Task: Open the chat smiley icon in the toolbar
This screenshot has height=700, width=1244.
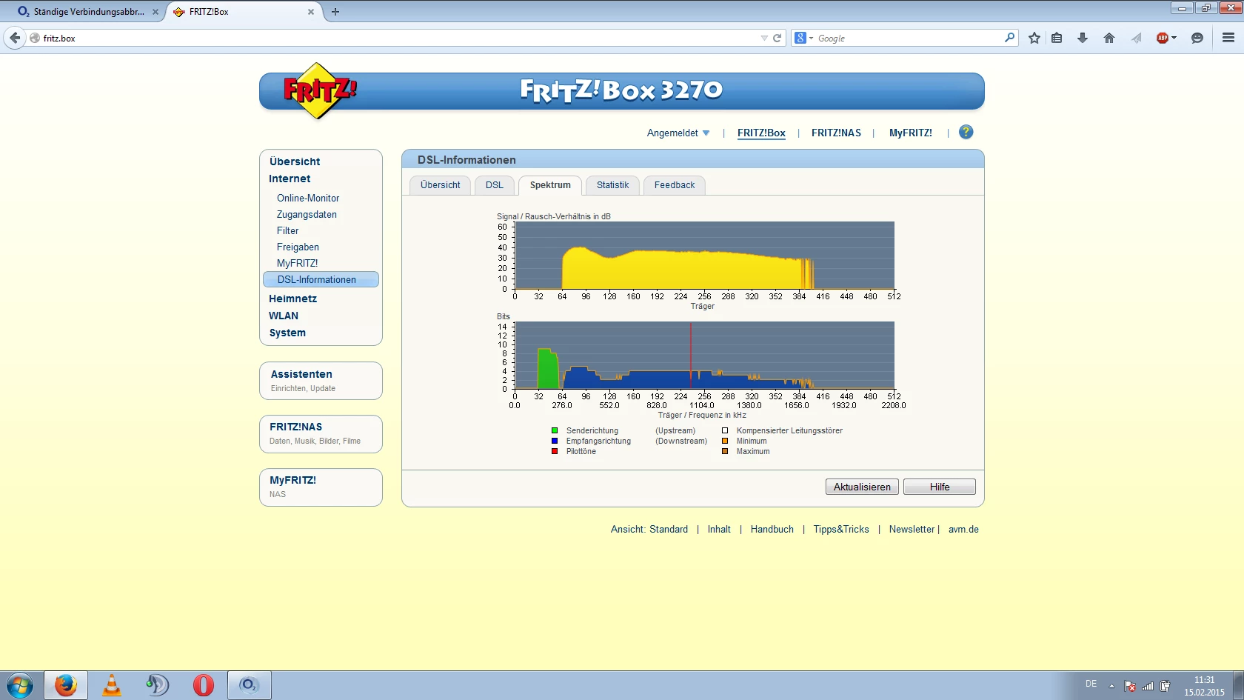Action: click(x=1197, y=38)
